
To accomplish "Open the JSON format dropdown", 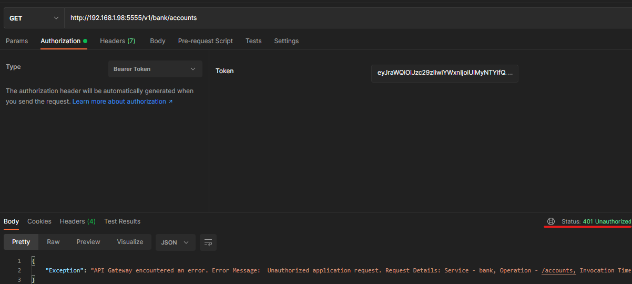I will coord(175,242).
